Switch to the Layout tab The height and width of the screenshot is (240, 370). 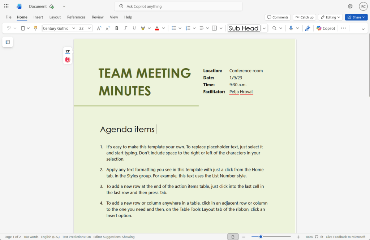point(55,17)
